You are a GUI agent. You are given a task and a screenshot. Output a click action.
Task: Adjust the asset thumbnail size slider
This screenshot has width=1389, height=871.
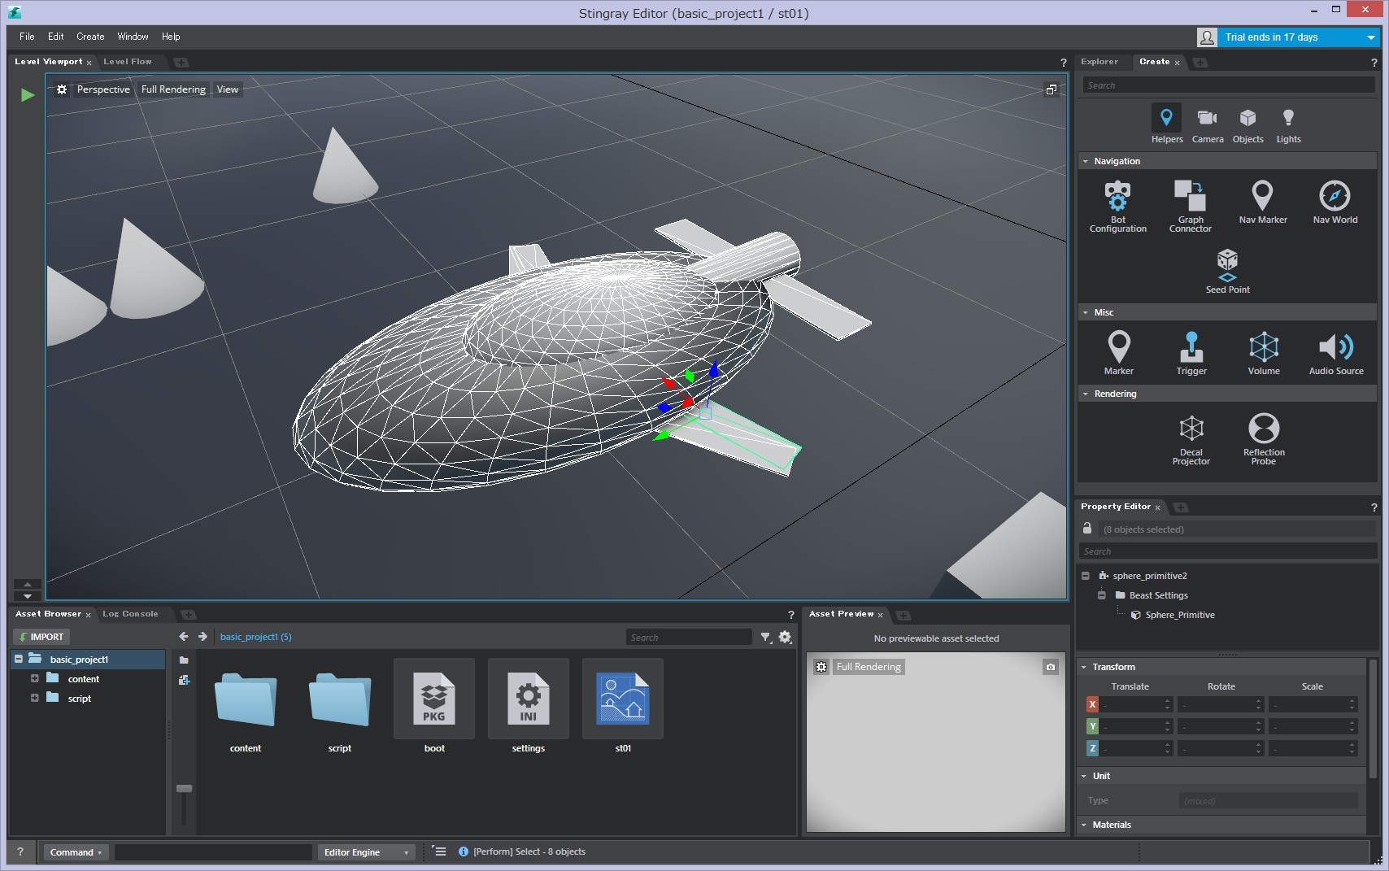pyautogui.click(x=185, y=789)
